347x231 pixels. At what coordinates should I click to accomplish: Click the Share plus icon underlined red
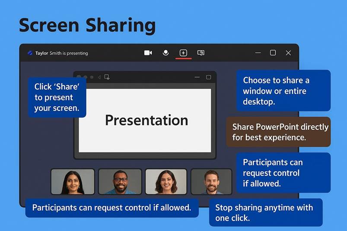[183, 53]
